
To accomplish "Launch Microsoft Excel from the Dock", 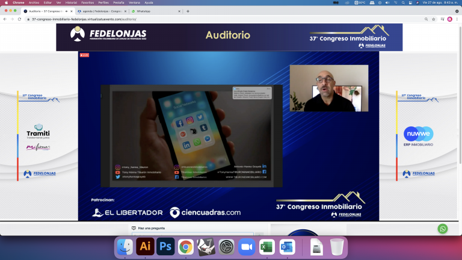I will [x=267, y=247].
